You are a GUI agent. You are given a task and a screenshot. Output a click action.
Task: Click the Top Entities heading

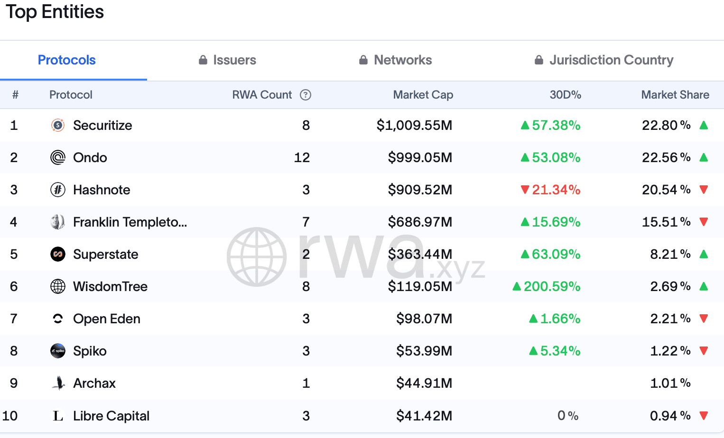[55, 12]
